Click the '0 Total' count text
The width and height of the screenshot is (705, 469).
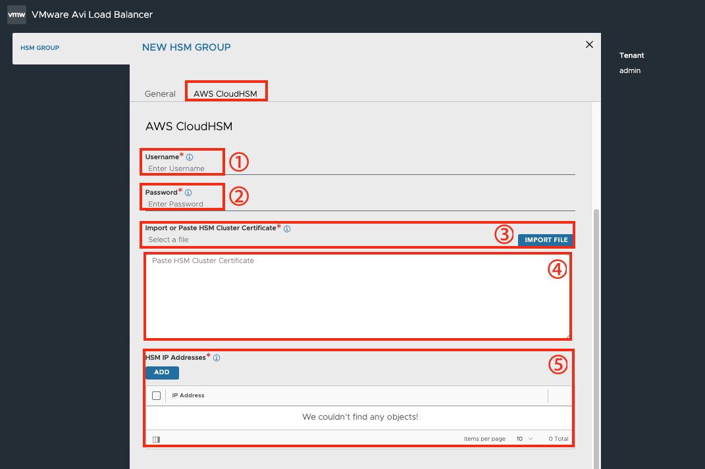tap(558, 439)
